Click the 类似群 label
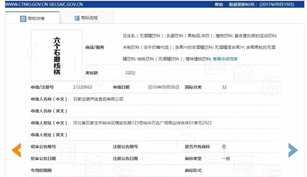The height and width of the screenshot is (177, 307). tap(92, 73)
